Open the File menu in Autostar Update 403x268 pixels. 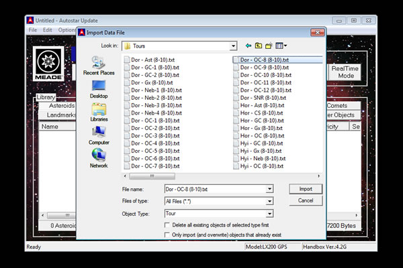tap(33, 30)
